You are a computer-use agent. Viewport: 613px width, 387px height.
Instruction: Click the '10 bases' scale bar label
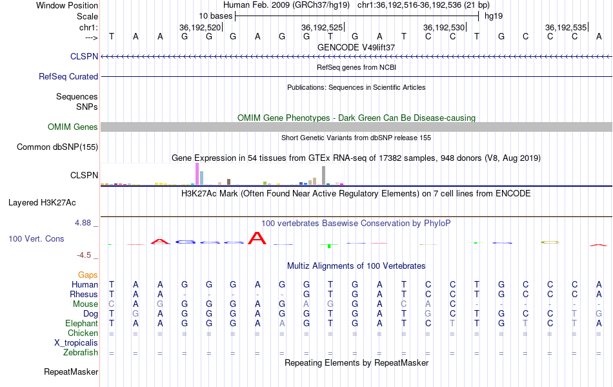coord(216,16)
